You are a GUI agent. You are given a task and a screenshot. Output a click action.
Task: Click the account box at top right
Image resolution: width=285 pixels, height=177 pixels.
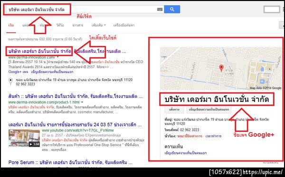(272, 9)
